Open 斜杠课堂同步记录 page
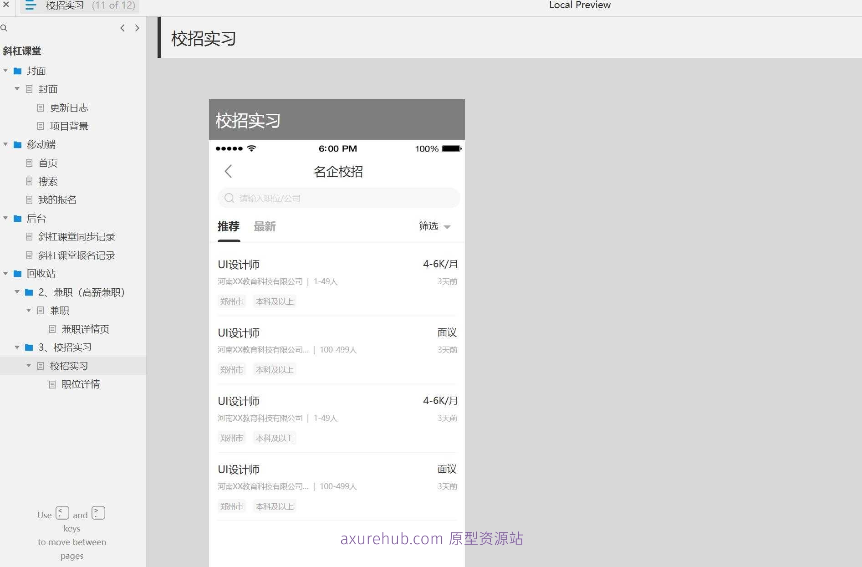Screen dimensions: 862x567 pyautogui.click(x=76, y=237)
